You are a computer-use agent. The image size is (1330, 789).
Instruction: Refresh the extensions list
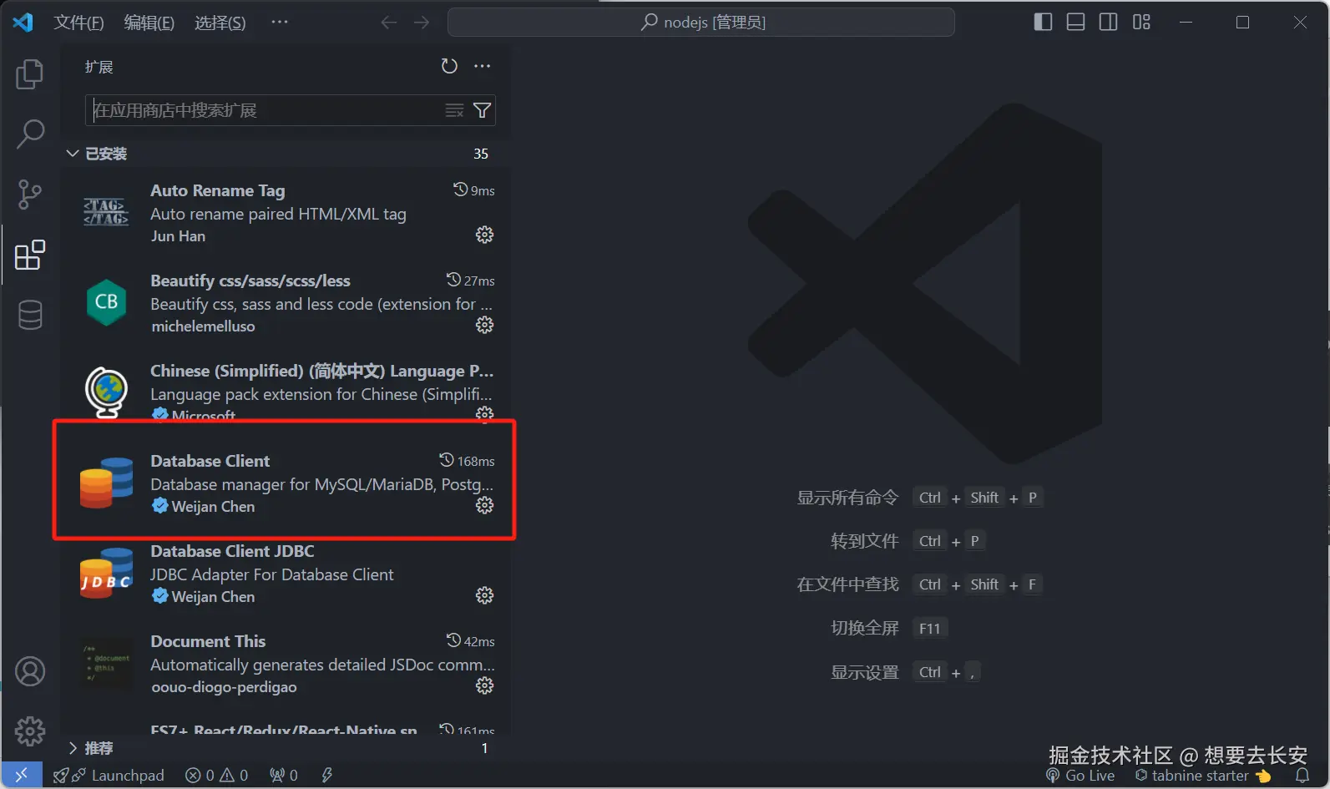pos(449,66)
